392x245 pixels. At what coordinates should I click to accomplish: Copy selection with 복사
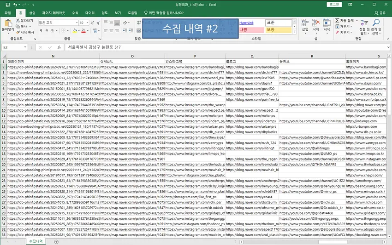pyautogui.click(x=22, y=26)
